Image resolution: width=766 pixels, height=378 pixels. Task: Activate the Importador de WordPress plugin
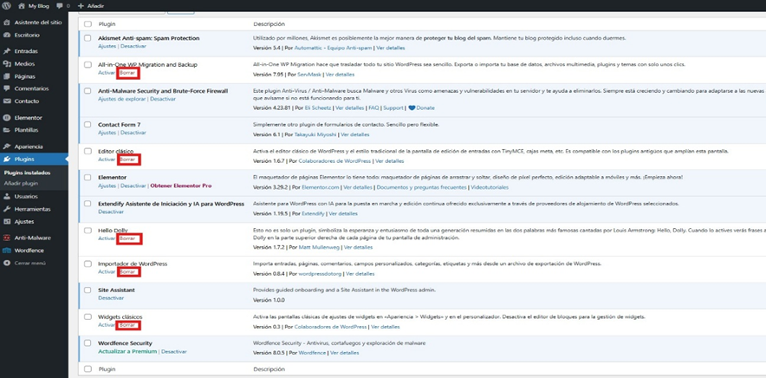coord(107,271)
